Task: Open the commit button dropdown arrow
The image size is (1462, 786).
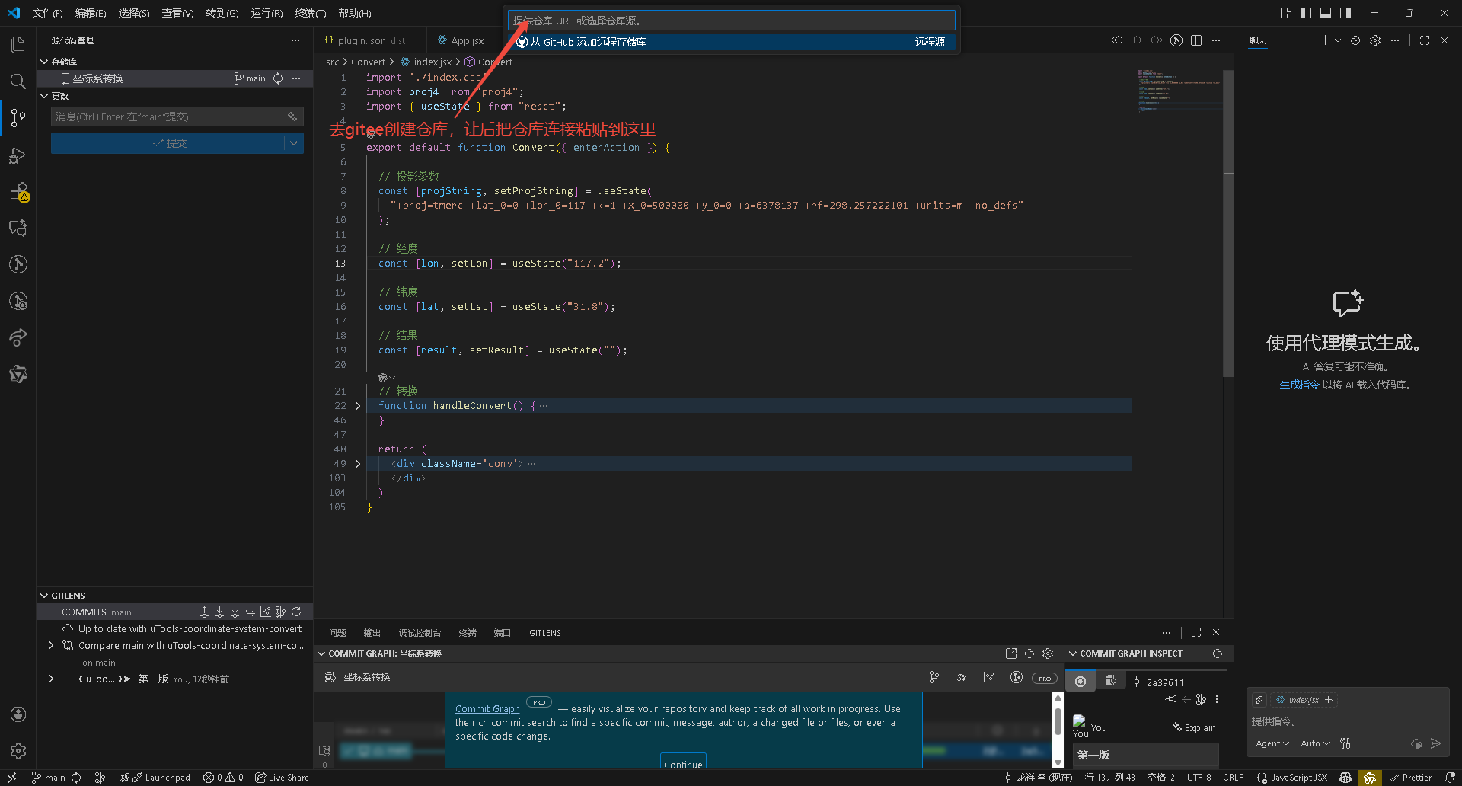Action: [x=294, y=143]
